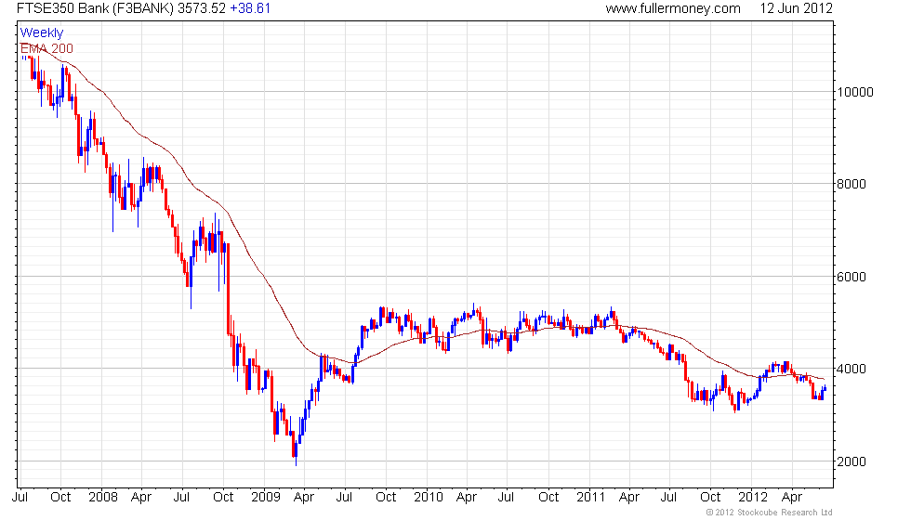The height and width of the screenshot is (520, 911).
Task: Click the 4000 price axis label
Action: [852, 370]
